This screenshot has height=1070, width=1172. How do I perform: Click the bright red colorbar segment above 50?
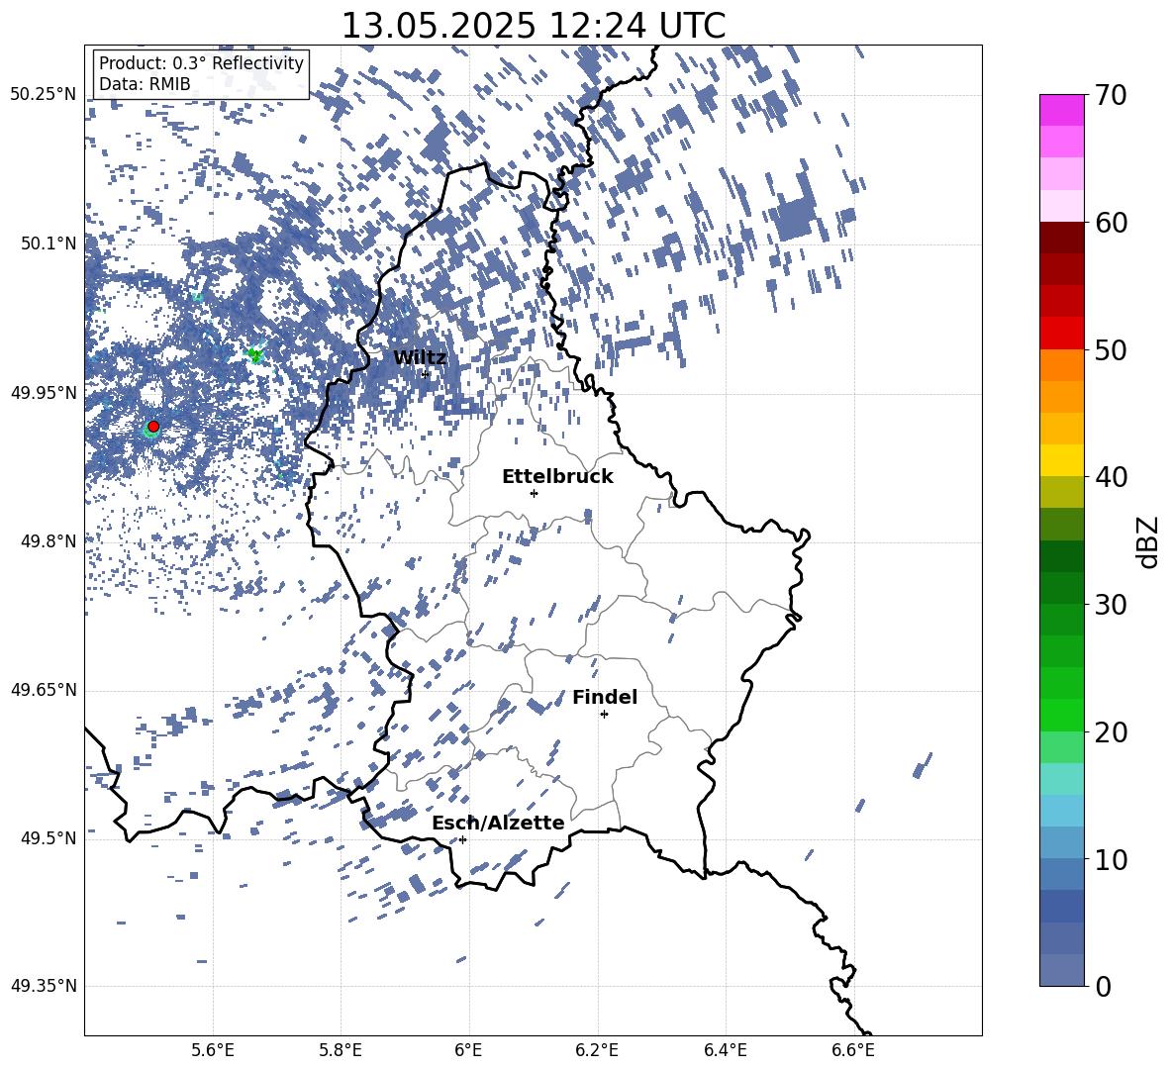[x=1061, y=334]
